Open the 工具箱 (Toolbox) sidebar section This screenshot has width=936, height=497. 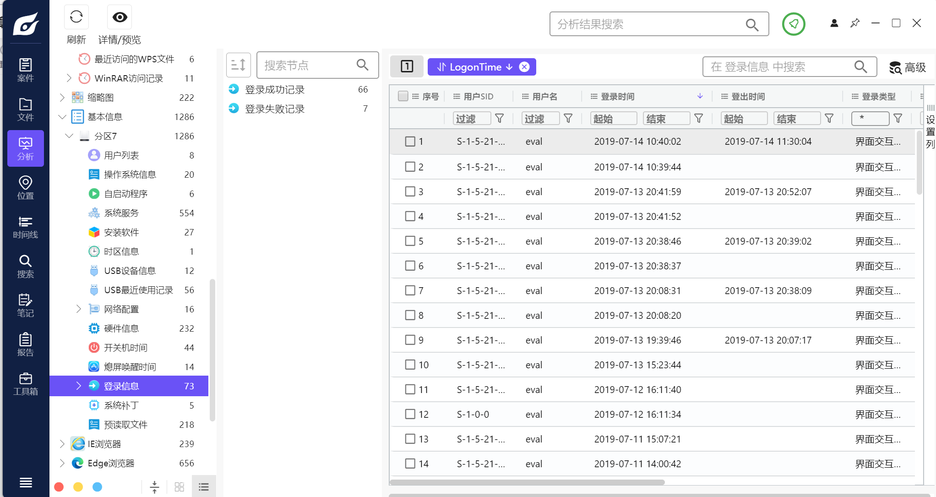(x=26, y=383)
